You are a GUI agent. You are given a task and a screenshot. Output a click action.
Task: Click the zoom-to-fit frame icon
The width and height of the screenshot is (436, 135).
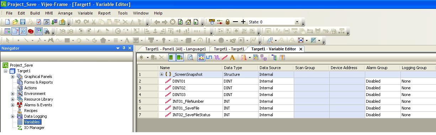301,40
